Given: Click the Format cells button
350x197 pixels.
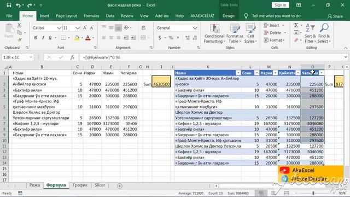Looking at the screenshot, I should point(274,40).
